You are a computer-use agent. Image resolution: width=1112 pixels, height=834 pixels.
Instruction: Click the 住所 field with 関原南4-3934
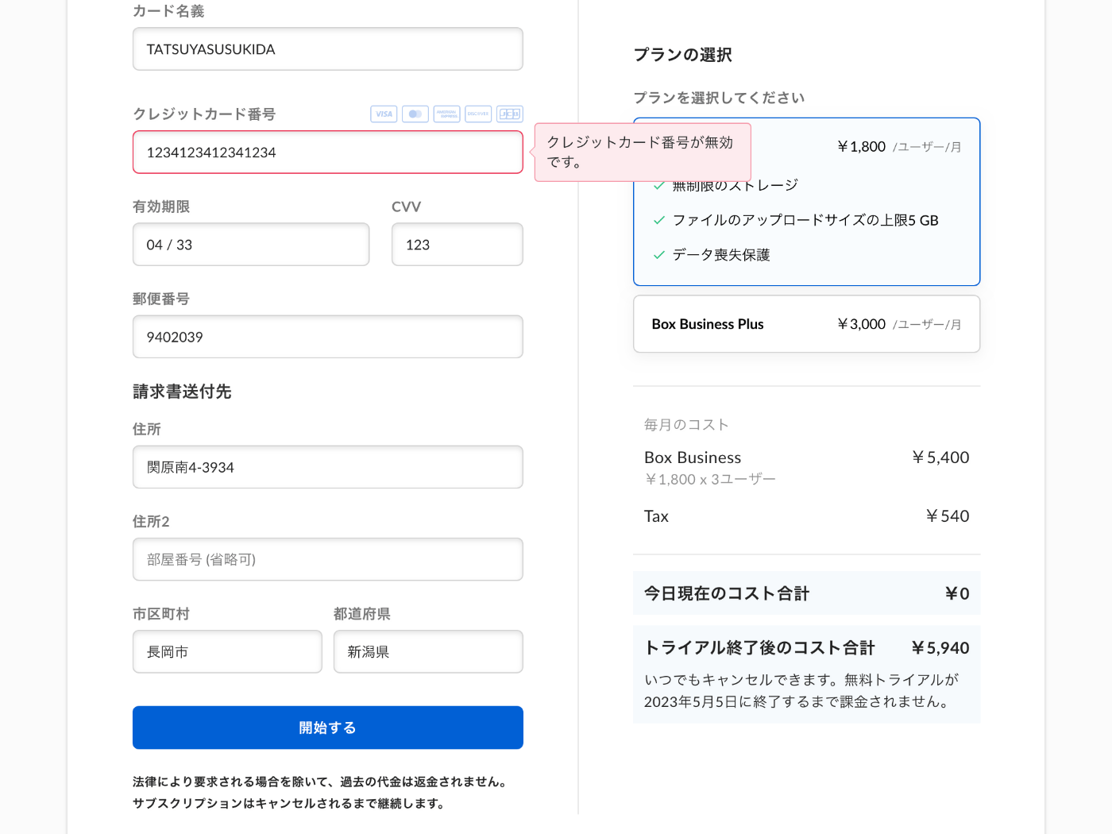pyautogui.click(x=328, y=467)
